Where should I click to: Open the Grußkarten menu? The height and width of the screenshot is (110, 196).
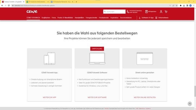(x=46, y=18)
